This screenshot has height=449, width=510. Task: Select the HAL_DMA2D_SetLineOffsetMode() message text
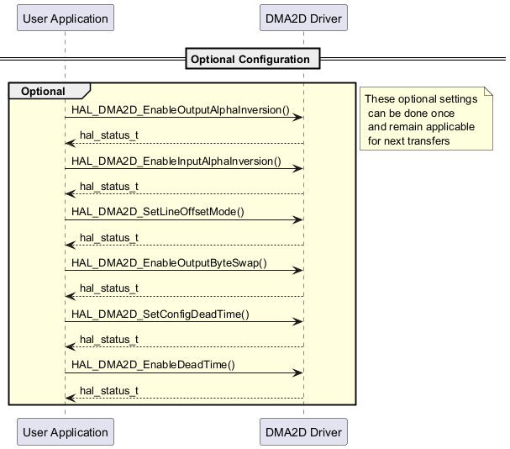(x=158, y=211)
